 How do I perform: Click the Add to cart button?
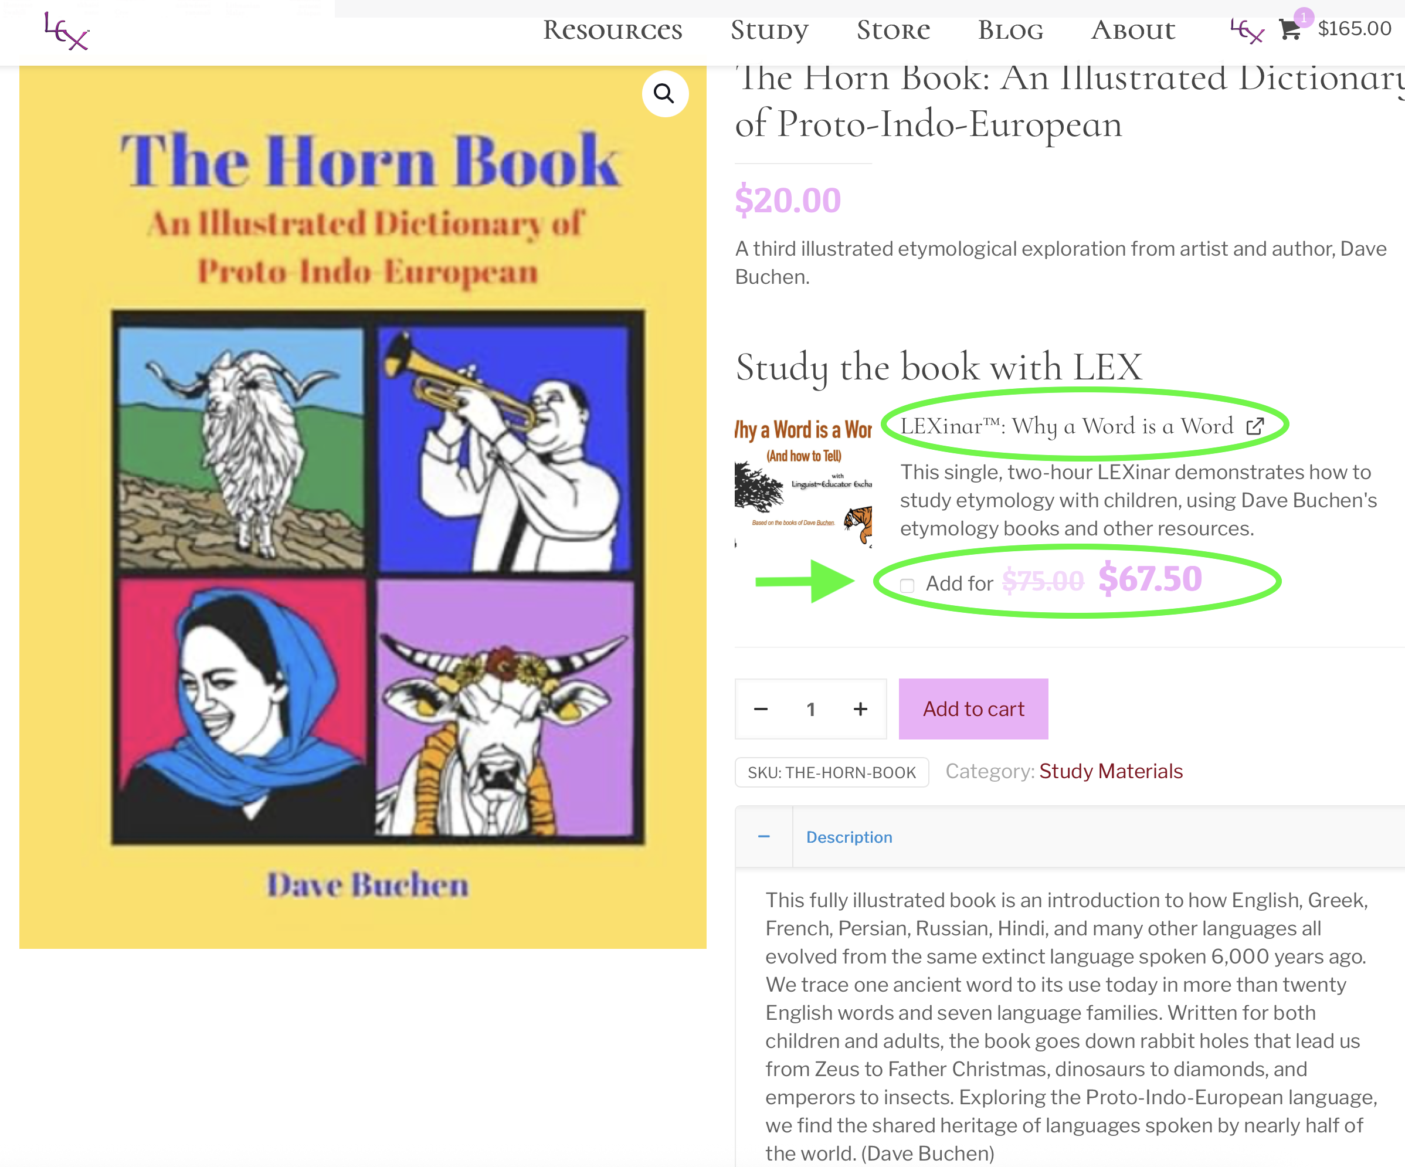[x=973, y=708]
